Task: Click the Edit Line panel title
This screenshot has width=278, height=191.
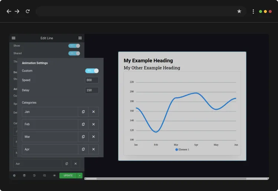Action: [47, 38]
